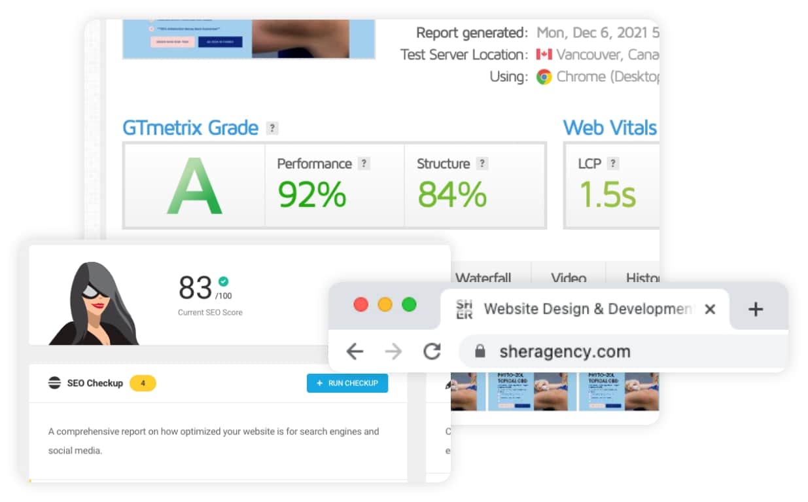Click the green verified badge beside score 83
The width and height of the screenshot is (808, 502).
223,281
